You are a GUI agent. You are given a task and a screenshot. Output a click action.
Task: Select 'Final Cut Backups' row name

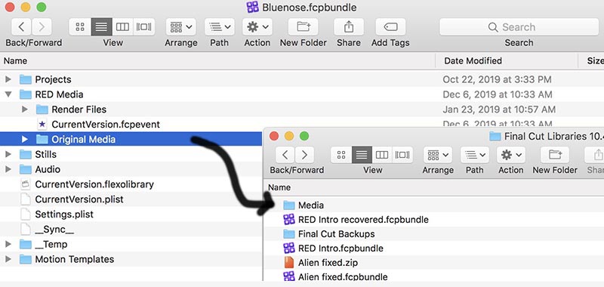[x=336, y=234]
